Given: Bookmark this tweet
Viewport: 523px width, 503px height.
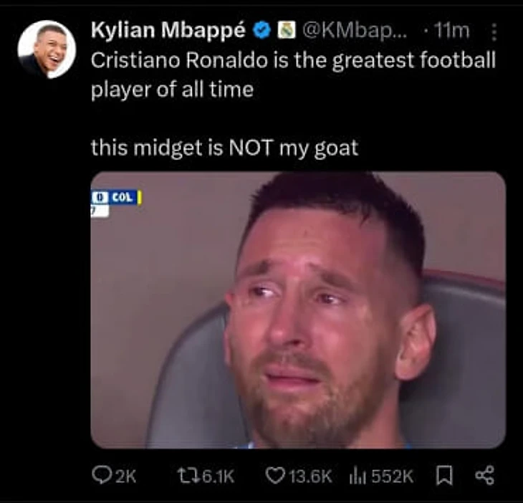Looking at the screenshot, I should 446,475.
